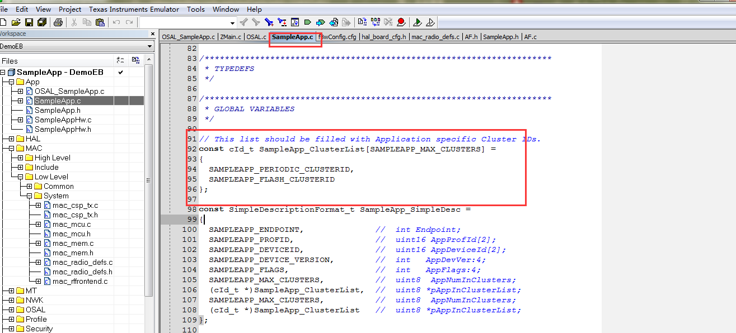Switch to the AF.c tab
Viewport: 736px width, 333px height.
click(530, 37)
